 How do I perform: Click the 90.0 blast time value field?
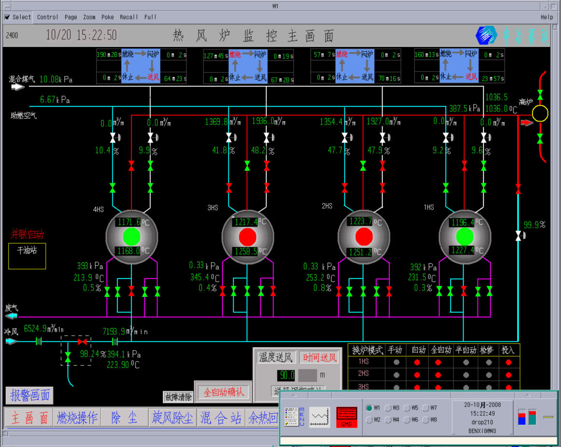(x=286, y=375)
